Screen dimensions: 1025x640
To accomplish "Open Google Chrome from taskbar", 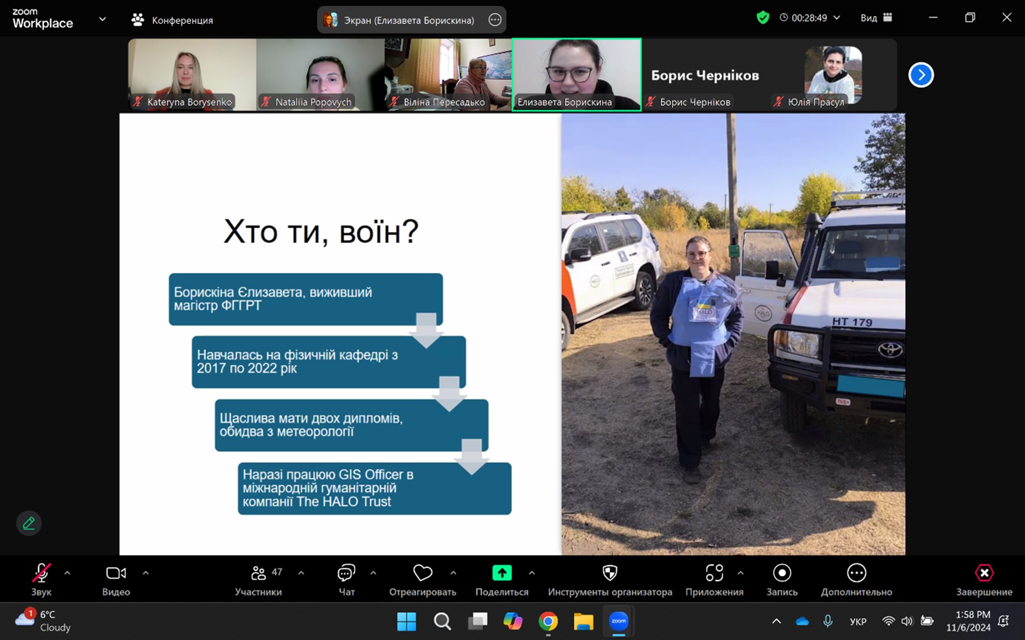I will (548, 621).
